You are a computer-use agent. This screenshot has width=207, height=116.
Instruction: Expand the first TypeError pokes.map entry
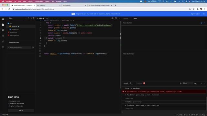click(x=126, y=95)
